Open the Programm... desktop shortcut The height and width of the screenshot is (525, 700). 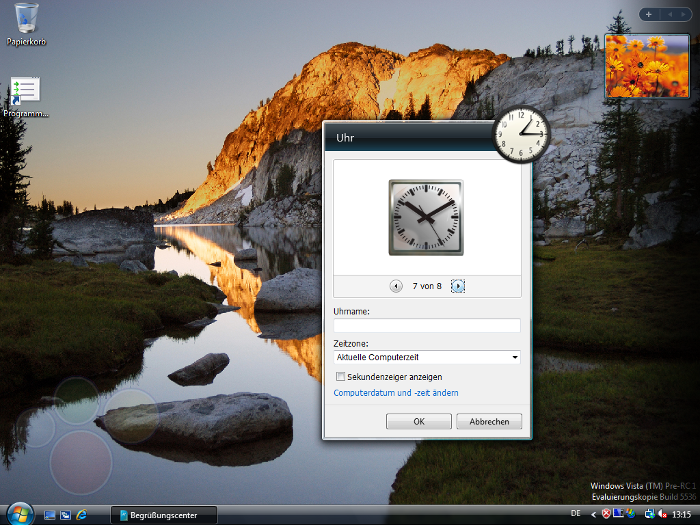(x=25, y=97)
